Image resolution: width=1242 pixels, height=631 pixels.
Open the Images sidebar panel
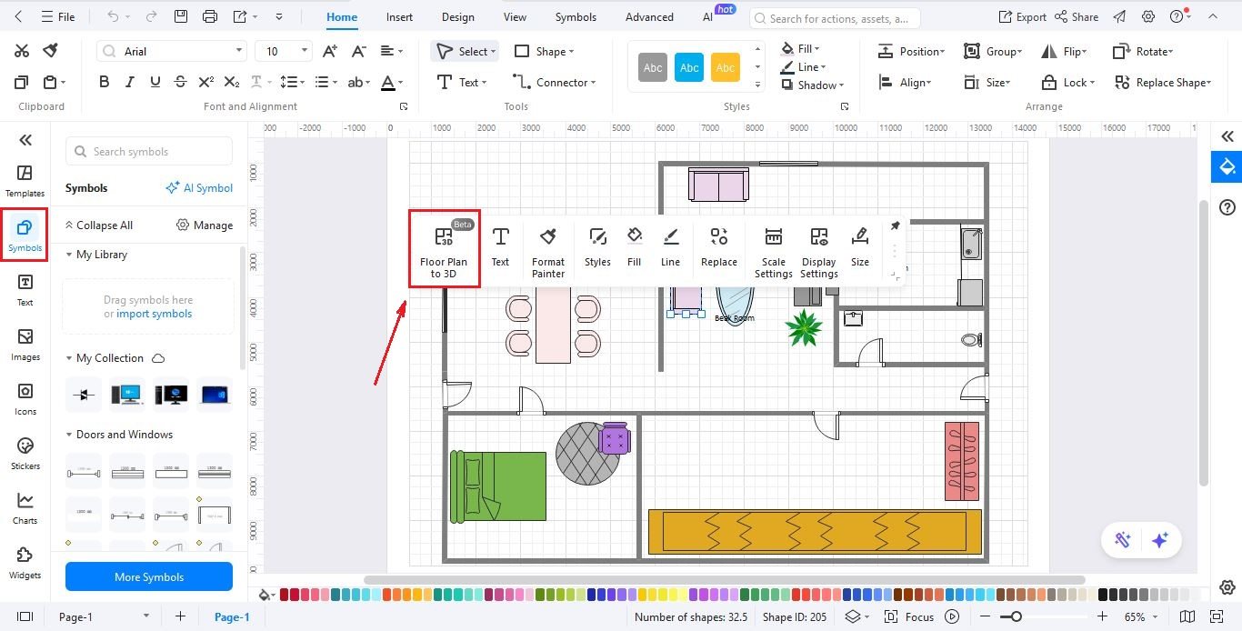[x=25, y=345]
